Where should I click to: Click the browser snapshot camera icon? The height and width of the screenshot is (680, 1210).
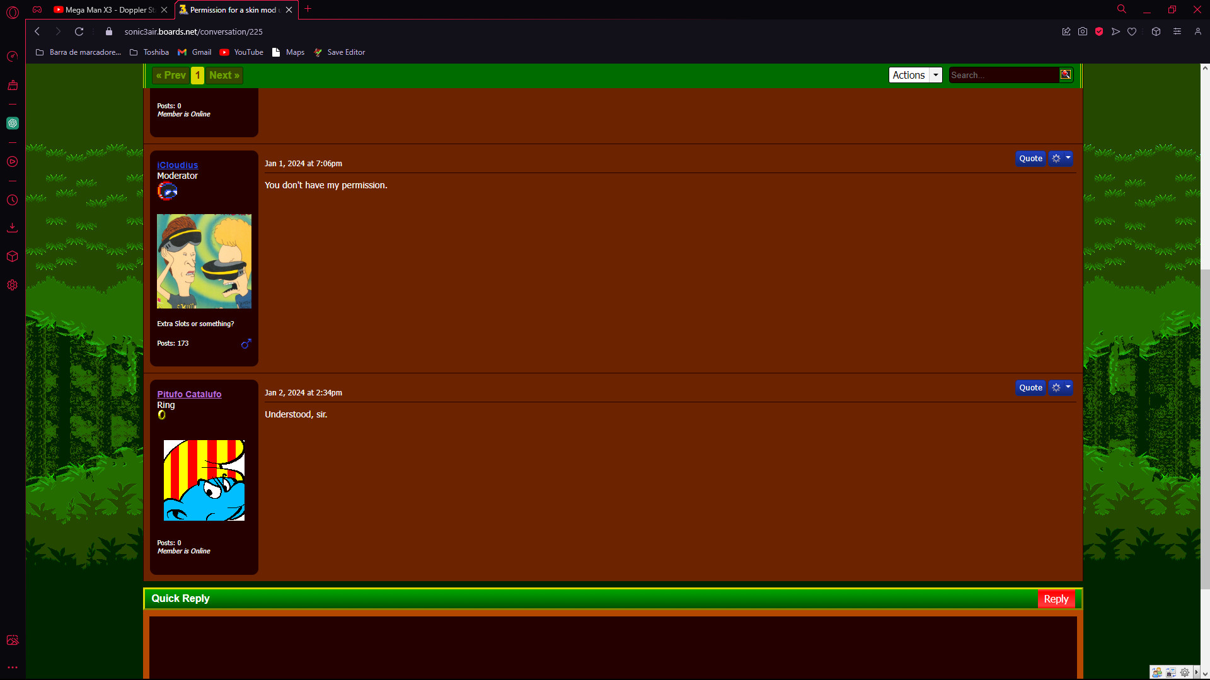coord(1083,31)
